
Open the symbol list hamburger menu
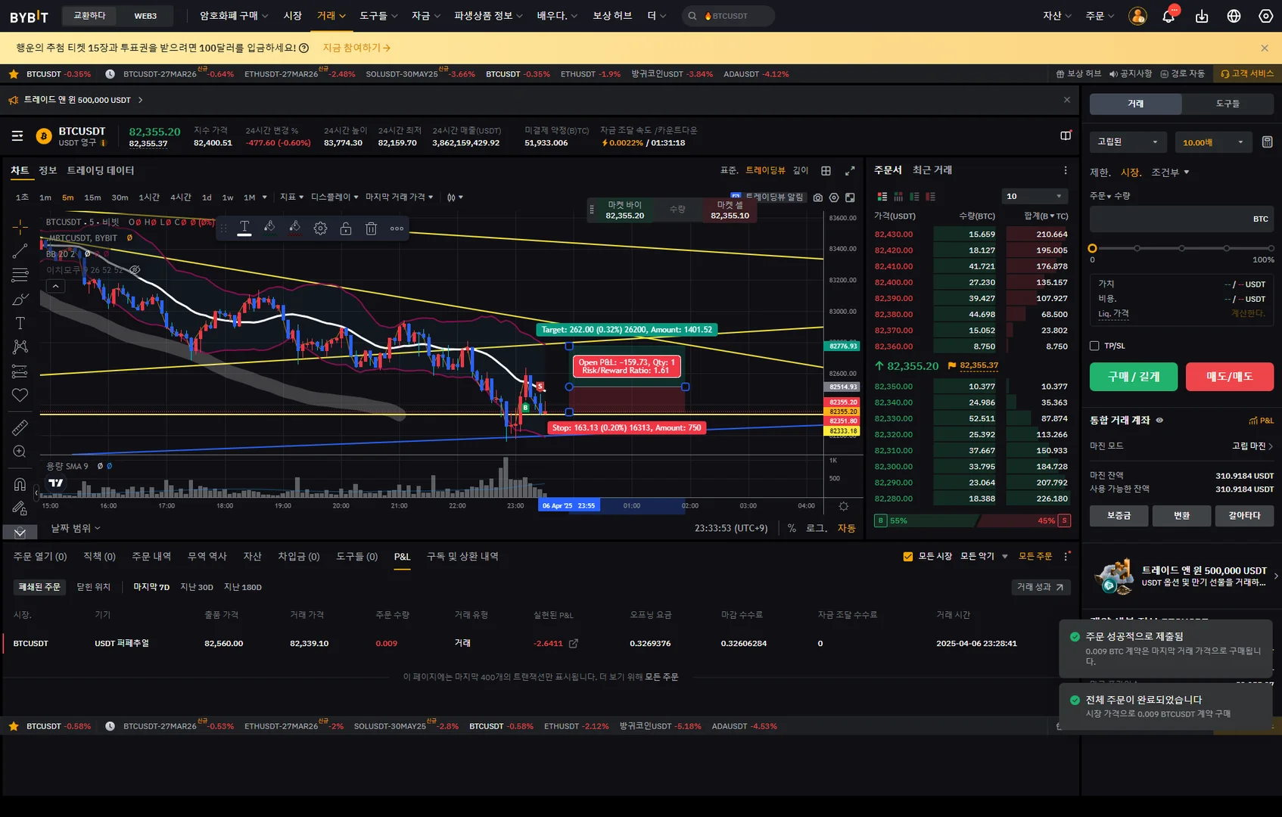click(x=17, y=136)
